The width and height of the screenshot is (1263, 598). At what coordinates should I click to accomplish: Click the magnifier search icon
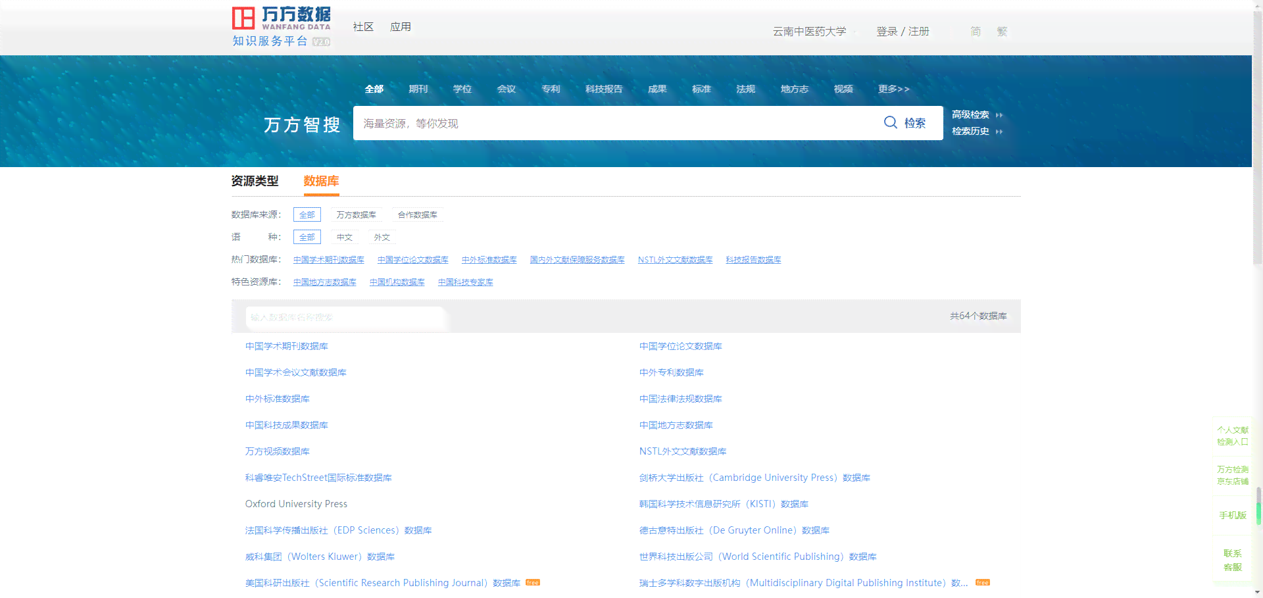click(890, 122)
